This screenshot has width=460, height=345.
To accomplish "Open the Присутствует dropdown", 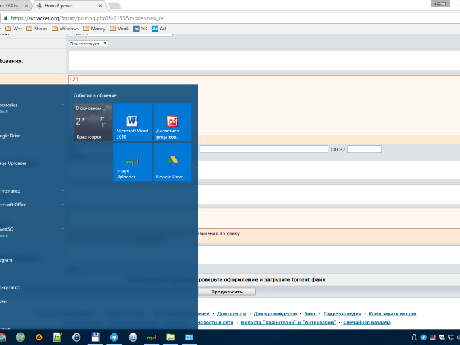I will pyautogui.click(x=89, y=44).
